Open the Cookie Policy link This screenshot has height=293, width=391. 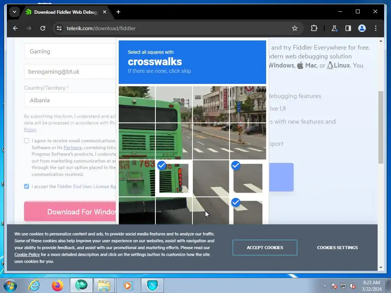click(27, 254)
